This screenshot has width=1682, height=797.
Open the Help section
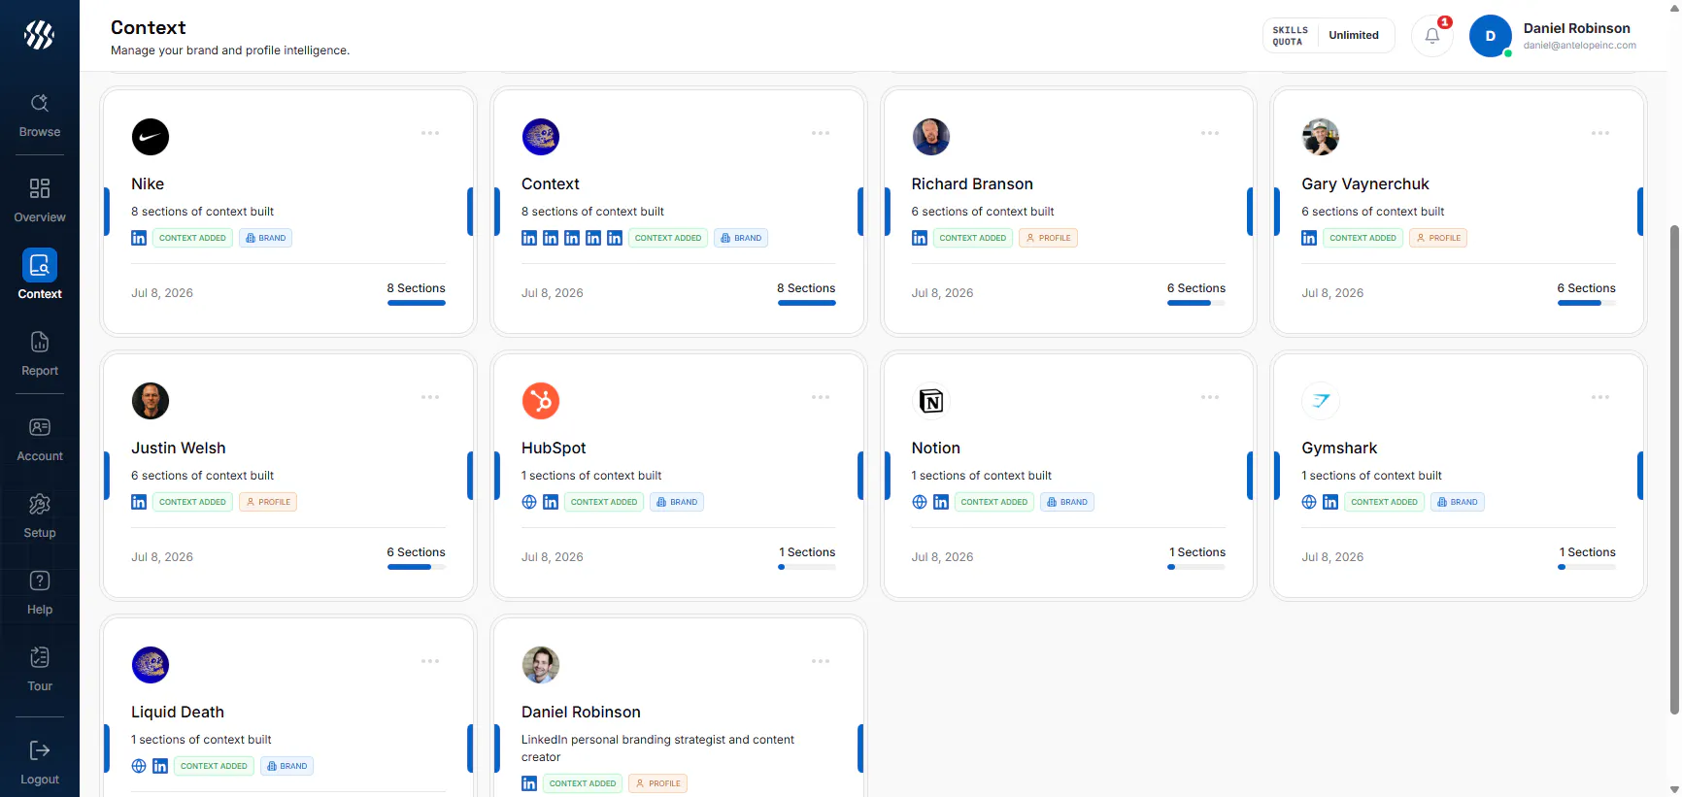[x=40, y=593]
